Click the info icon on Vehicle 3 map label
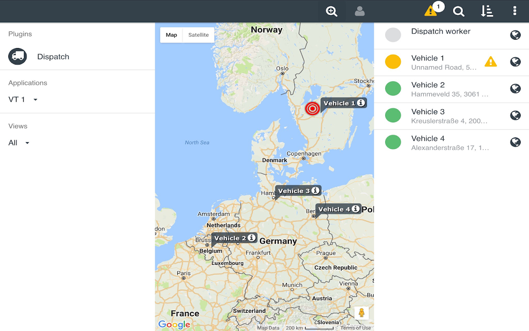529x331 pixels. click(x=315, y=190)
